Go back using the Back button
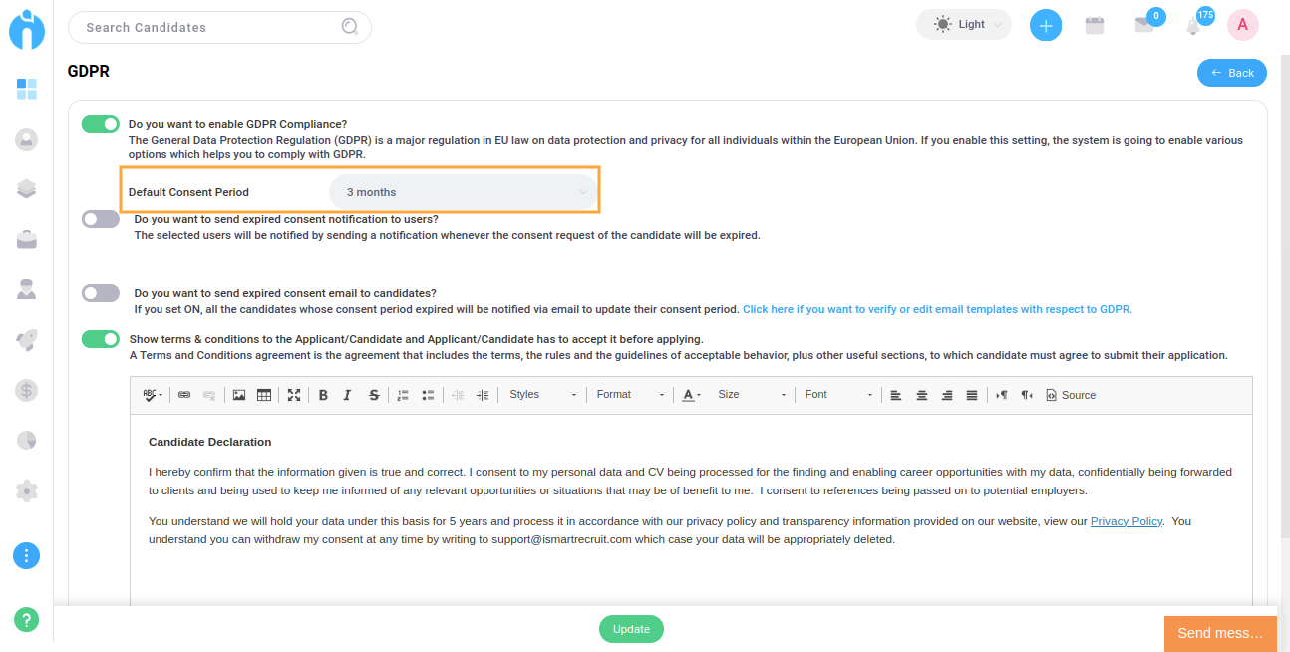 click(1231, 73)
